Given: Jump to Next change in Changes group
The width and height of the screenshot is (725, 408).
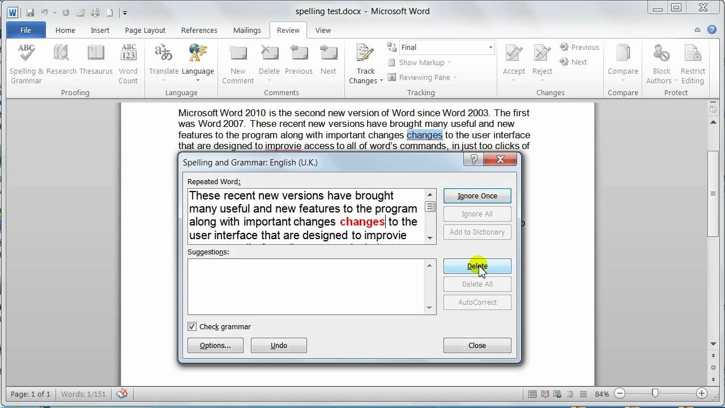Looking at the screenshot, I should [573, 62].
